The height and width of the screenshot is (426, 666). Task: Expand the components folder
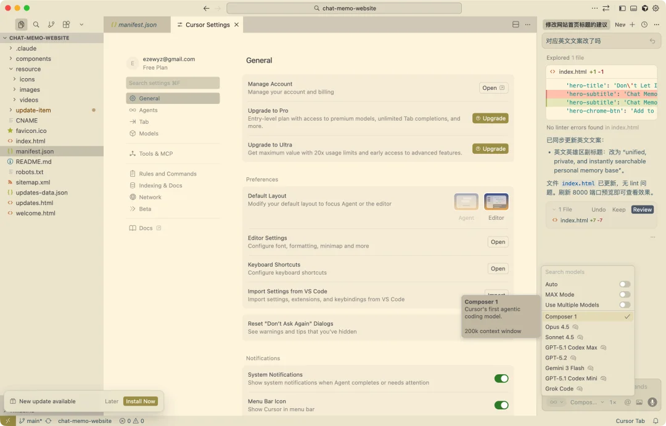[33, 59]
